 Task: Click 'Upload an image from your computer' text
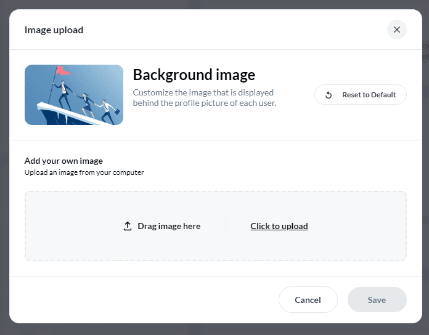[x=84, y=172]
